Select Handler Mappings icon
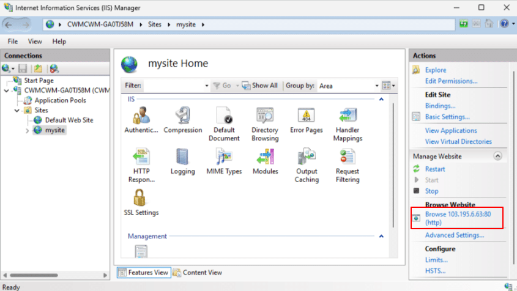The height and width of the screenshot is (291, 517). [348, 123]
